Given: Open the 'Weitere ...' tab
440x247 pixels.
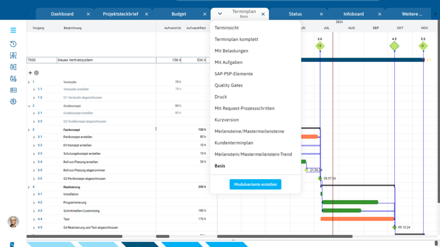Looking at the screenshot, I should 412,14.
